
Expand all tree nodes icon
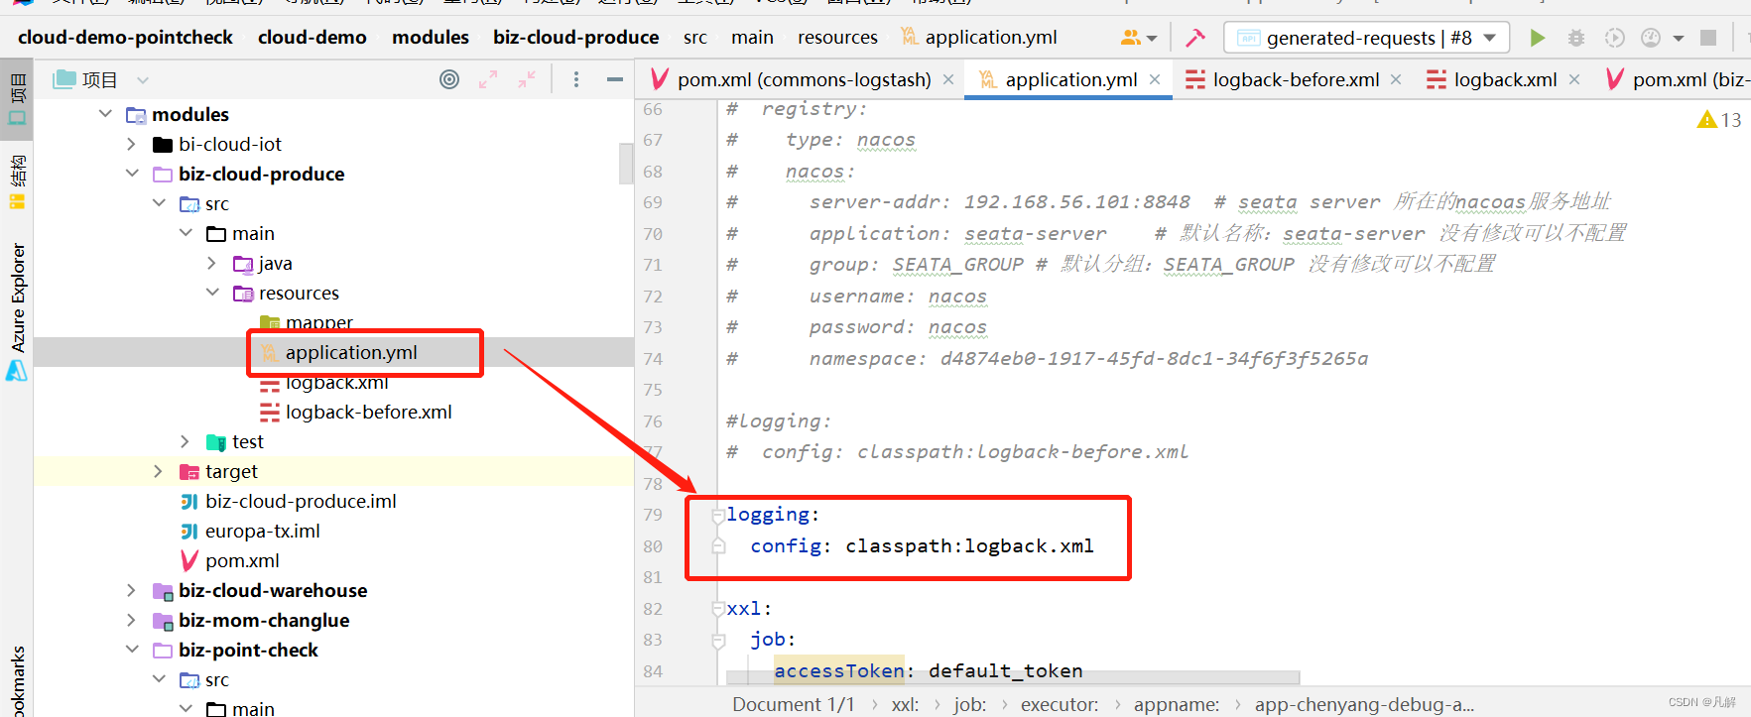click(x=488, y=79)
